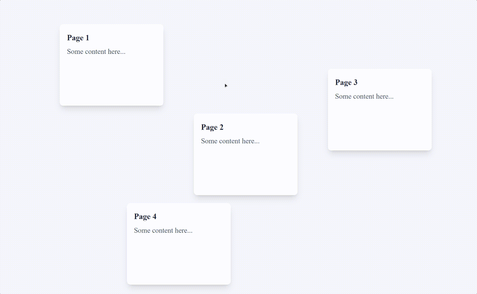Click empty area inside Page 2 card
Viewport: 477px width, 294px height.
[x=246, y=170]
